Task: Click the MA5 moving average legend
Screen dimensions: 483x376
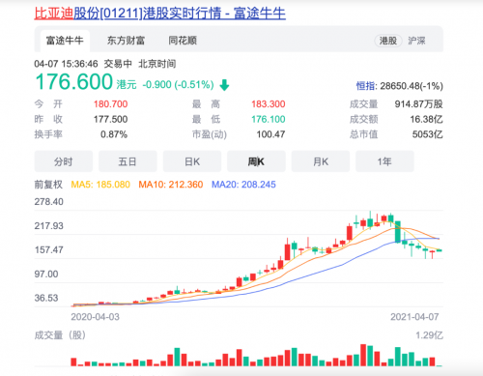Action: [x=100, y=185]
